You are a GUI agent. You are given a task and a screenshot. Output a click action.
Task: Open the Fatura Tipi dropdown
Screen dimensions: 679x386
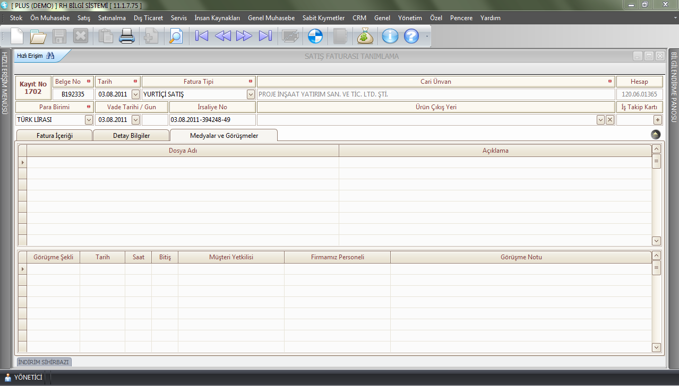pyautogui.click(x=251, y=94)
